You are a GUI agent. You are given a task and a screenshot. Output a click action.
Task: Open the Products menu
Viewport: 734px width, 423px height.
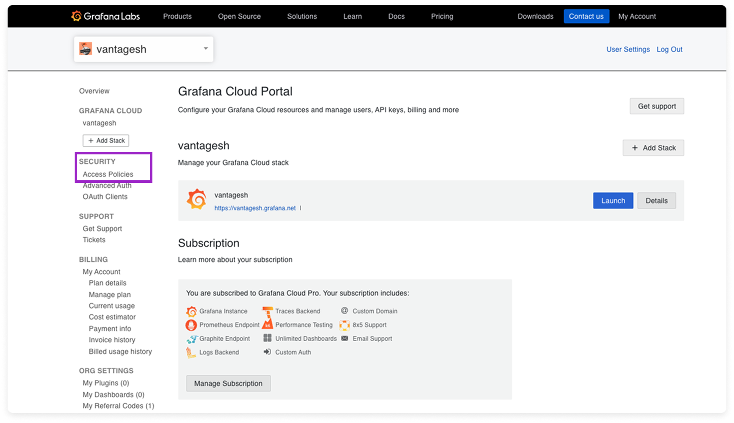tap(177, 16)
